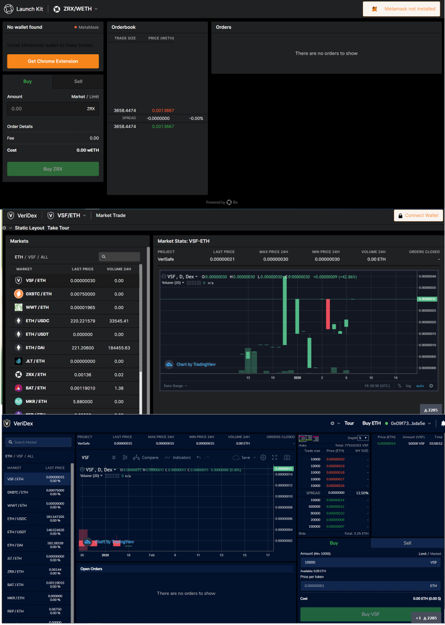The width and height of the screenshot is (445, 625).
Task: Open ZRX/WETH pair dropdown
Action: (x=76, y=9)
